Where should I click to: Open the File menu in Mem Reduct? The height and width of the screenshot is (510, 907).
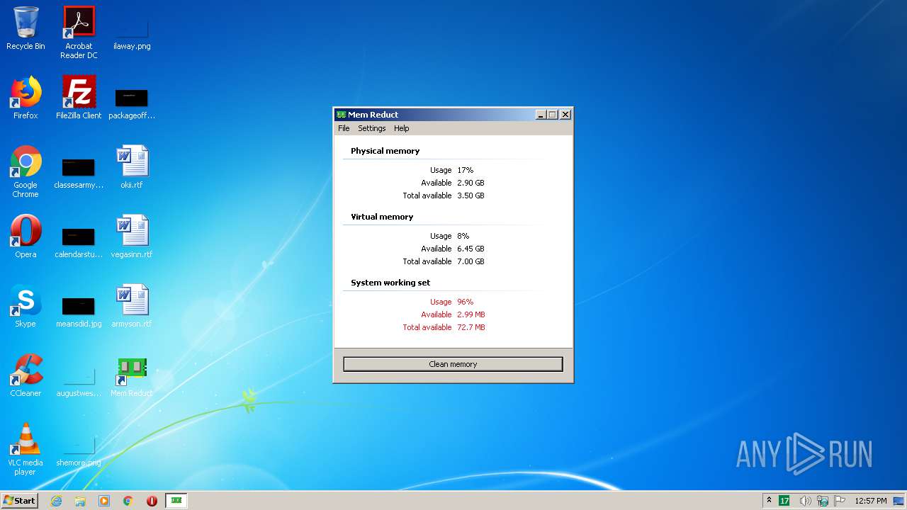(344, 128)
